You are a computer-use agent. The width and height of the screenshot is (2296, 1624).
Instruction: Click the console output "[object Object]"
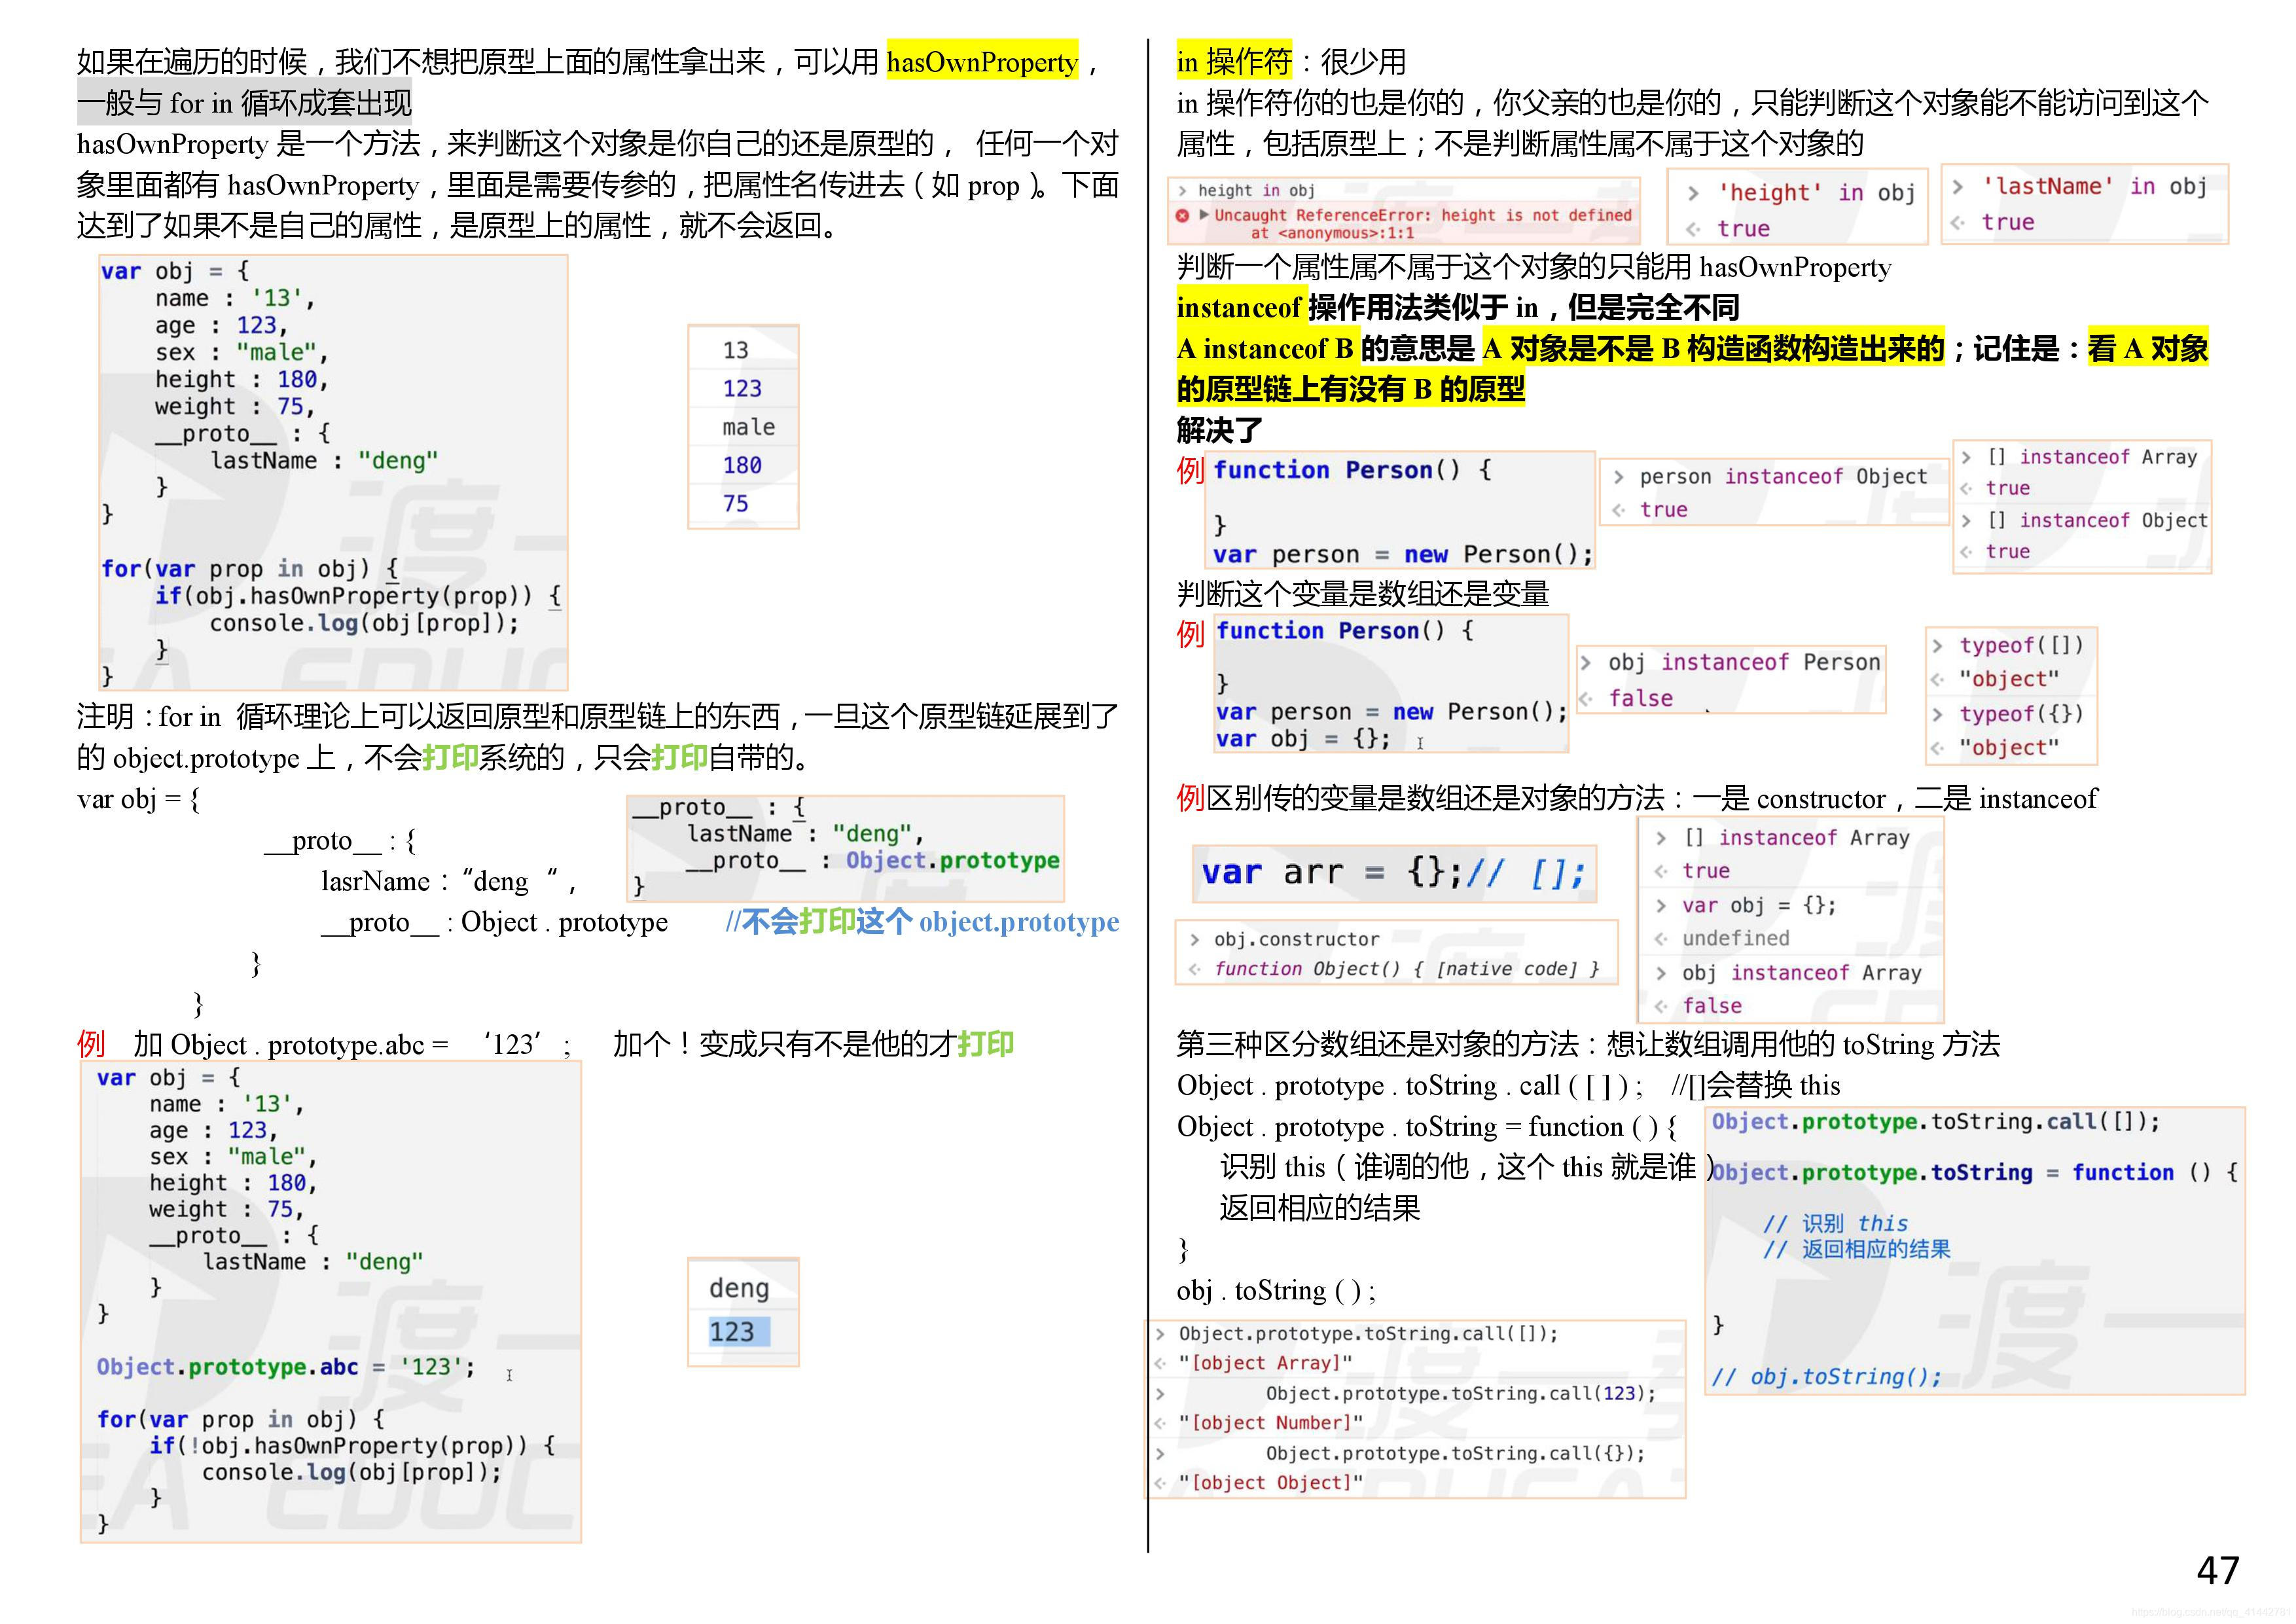pos(1270,1483)
